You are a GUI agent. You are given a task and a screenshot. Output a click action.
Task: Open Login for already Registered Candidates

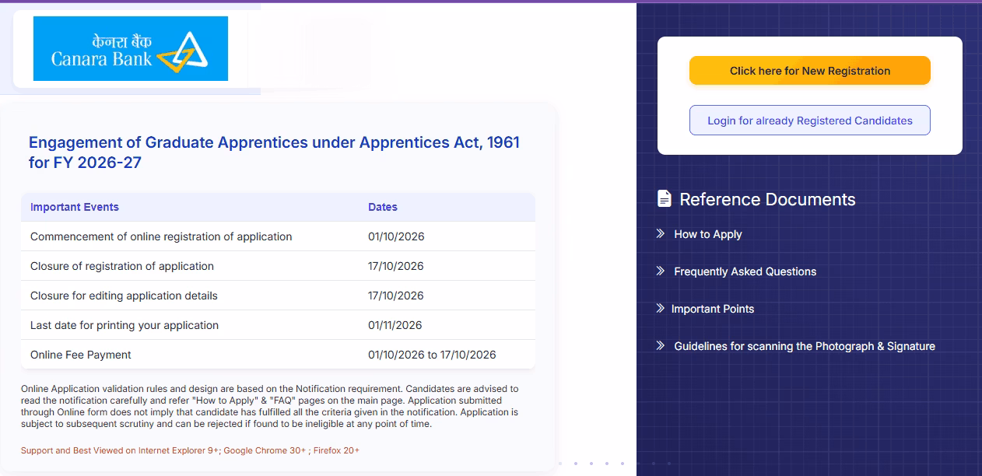point(810,121)
